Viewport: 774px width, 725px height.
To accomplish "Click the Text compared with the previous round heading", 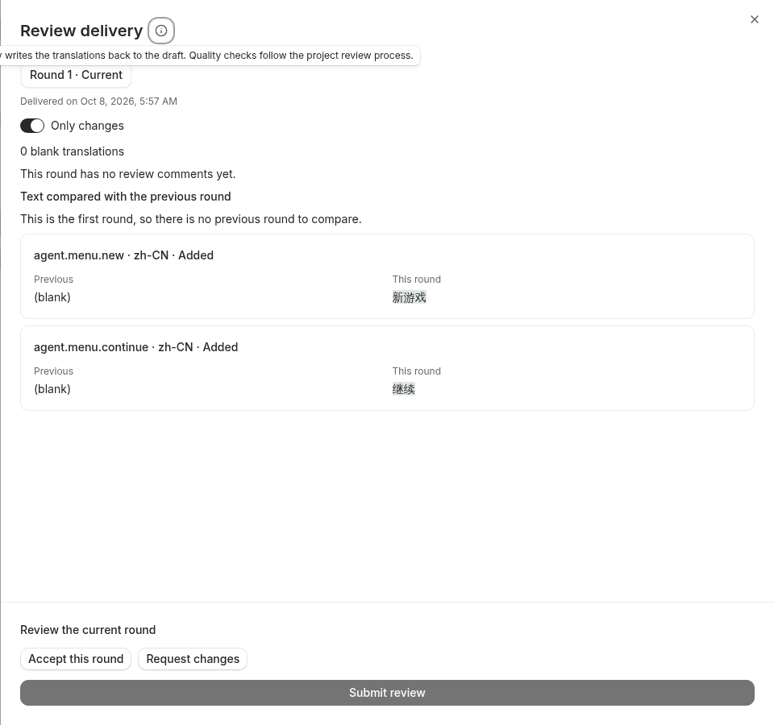I will (126, 197).
